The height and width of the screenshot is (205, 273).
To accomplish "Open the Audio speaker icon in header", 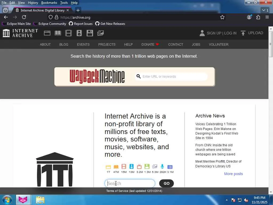I will (79, 33).
